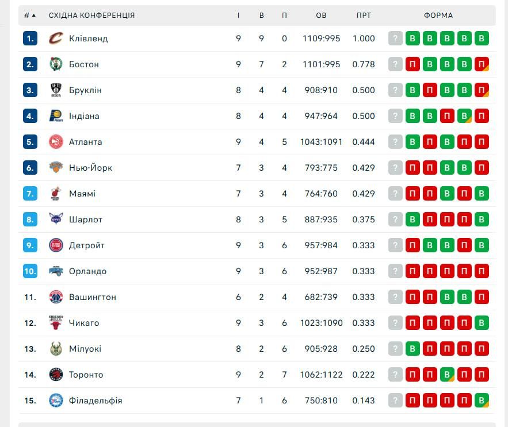Click the Indiana Pacers team logo
Viewport: 508px width, 427px height.
click(x=56, y=116)
